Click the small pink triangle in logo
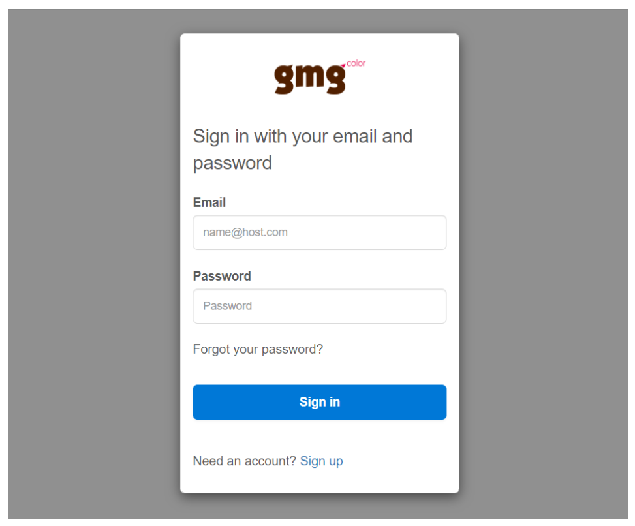The image size is (635, 526). [x=343, y=65]
